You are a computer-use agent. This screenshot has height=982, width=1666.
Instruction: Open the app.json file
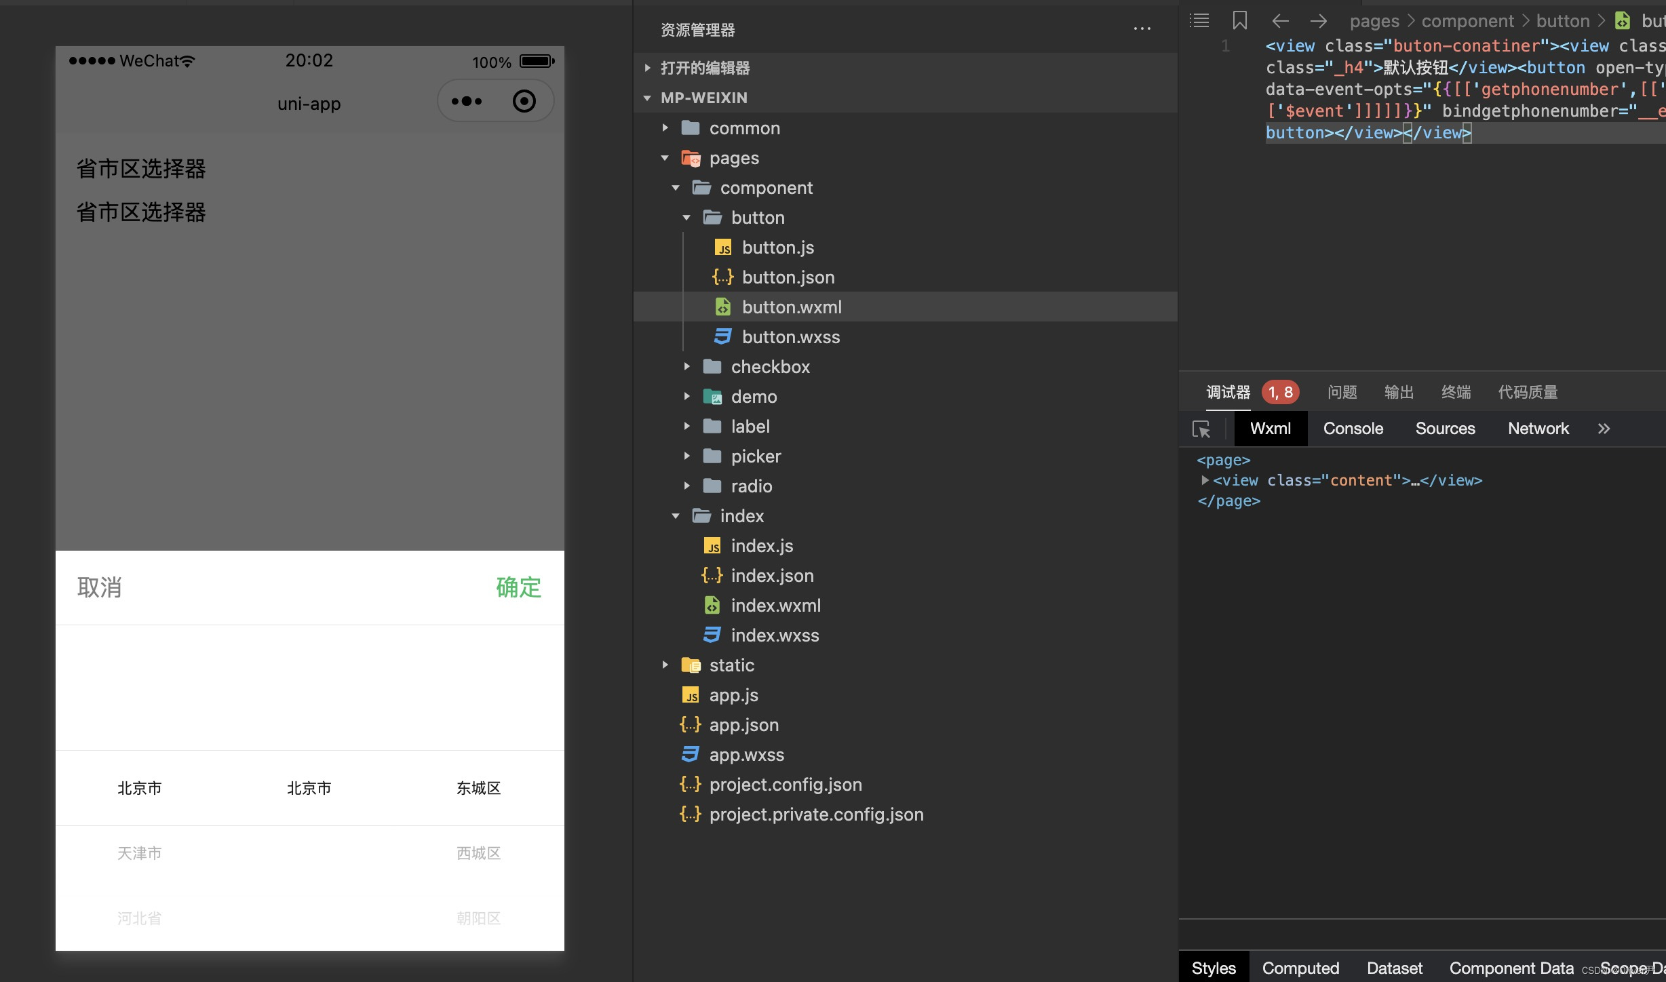tap(743, 725)
